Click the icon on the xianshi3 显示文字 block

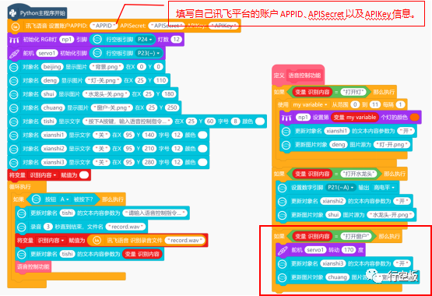(x=14, y=163)
